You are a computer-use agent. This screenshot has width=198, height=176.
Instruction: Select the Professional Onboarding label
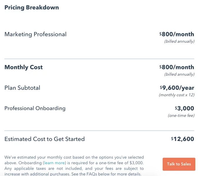35,108
